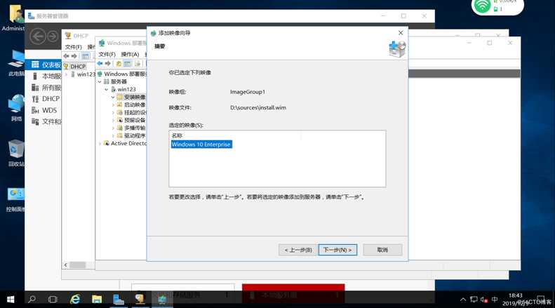The width and height of the screenshot is (555, 308).
Task: Open Windows Start menu
Action: click(11, 300)
